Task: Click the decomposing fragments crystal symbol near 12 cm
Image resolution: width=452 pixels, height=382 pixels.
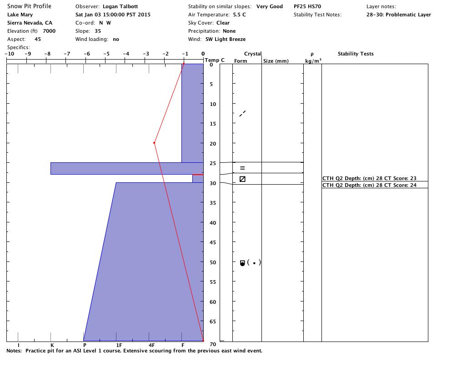Action: pyautogui.click(x=242, y=113)
